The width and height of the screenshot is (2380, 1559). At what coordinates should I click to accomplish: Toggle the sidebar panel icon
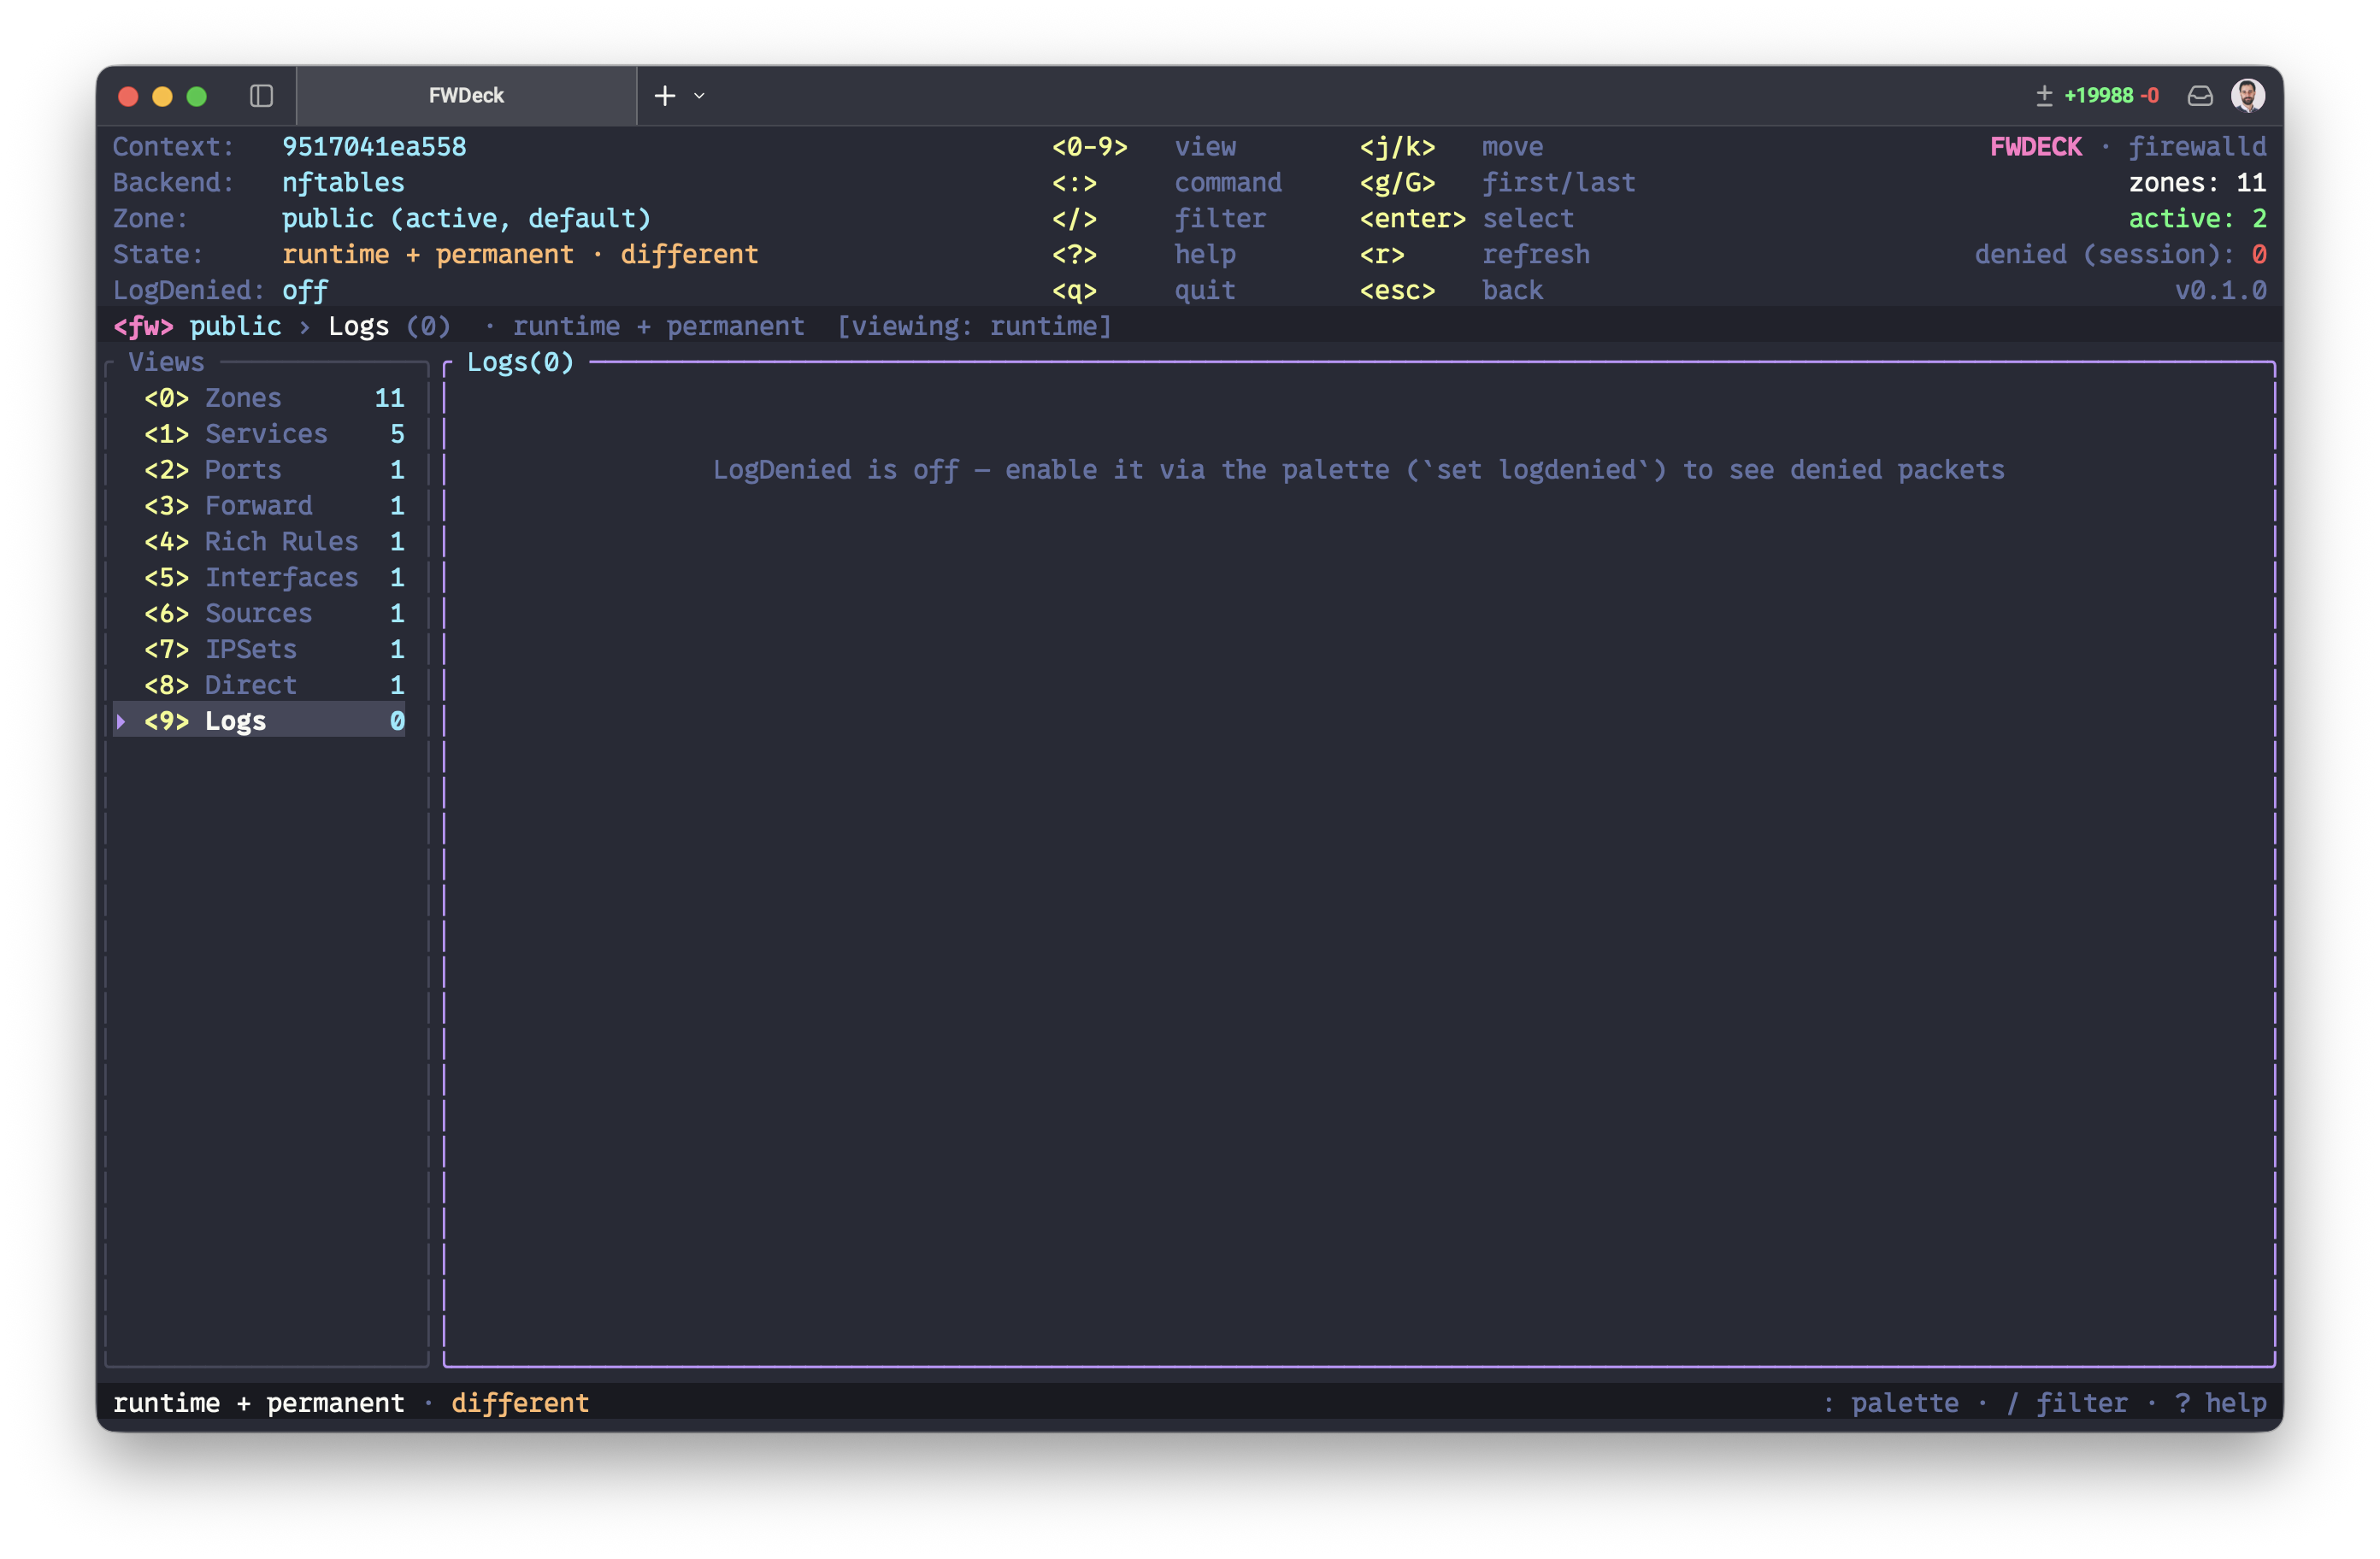261,96
